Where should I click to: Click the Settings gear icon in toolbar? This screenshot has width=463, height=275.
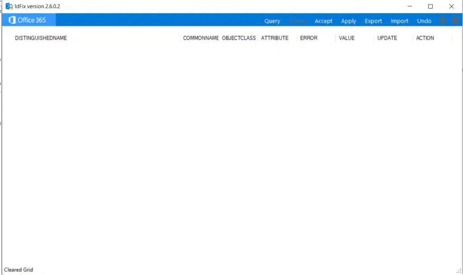(x=443, y=21)
